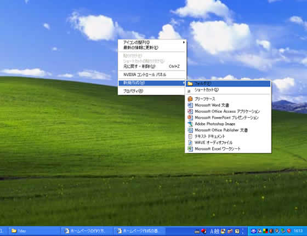Choose 元に戻す - 削除 in the context menu
Viewport: 307px width, 236px height.
tap(152, 66)
